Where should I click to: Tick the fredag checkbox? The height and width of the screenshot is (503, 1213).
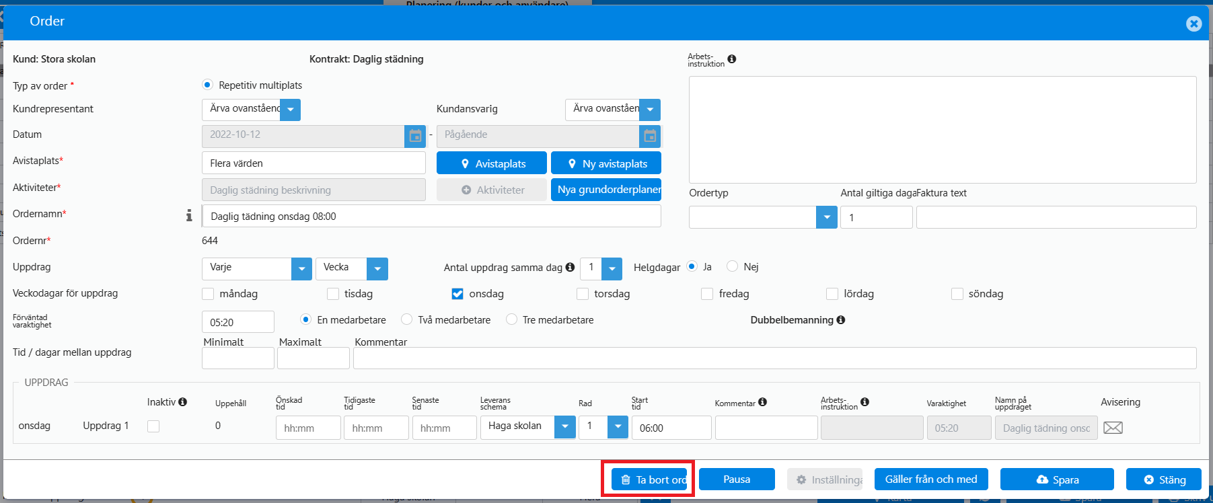(x=707, y=294)
